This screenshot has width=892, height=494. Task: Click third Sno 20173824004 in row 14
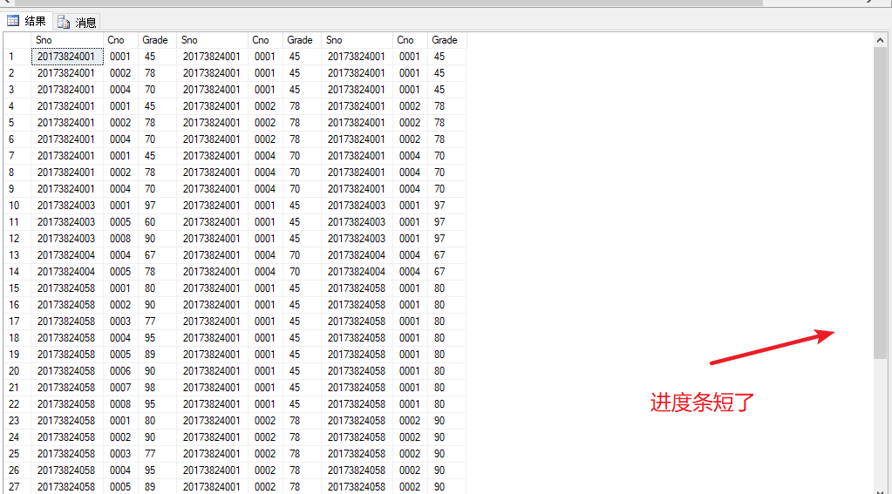tap(357, 271)
